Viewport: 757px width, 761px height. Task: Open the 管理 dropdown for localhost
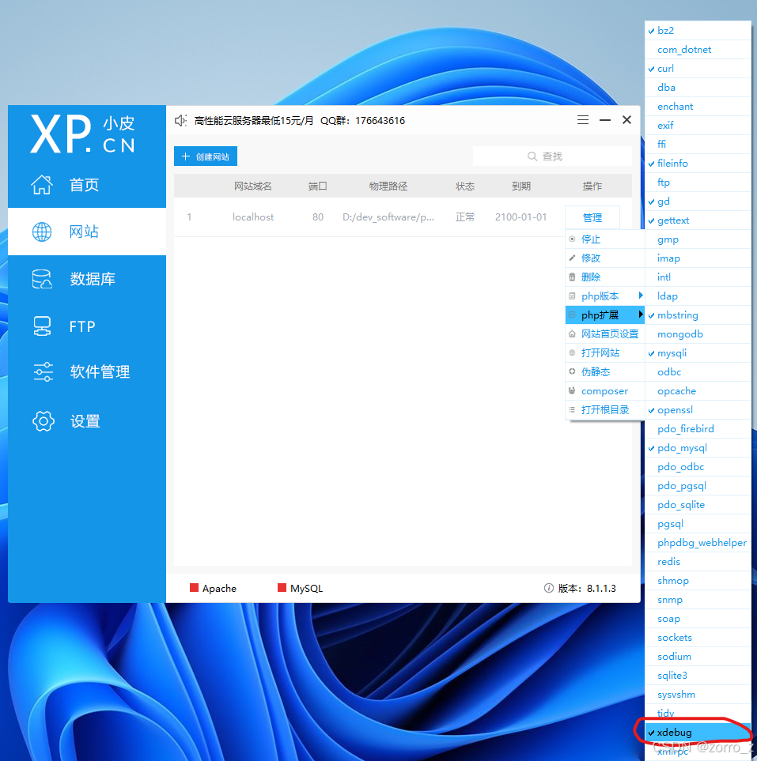point(592,217)
